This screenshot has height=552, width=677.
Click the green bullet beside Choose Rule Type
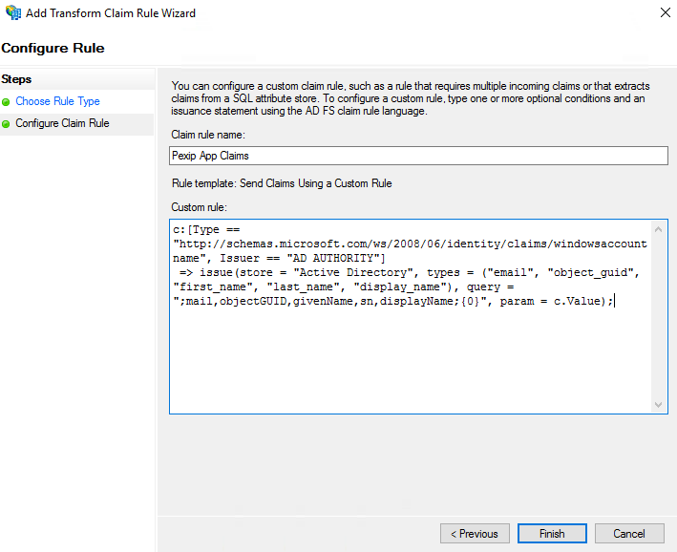tap(7, 101)
